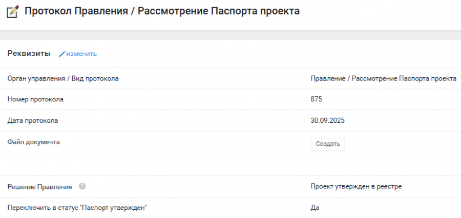Screen dimensions: 461x218
Task: Click the Файл документа label
Action: [33, 142]
